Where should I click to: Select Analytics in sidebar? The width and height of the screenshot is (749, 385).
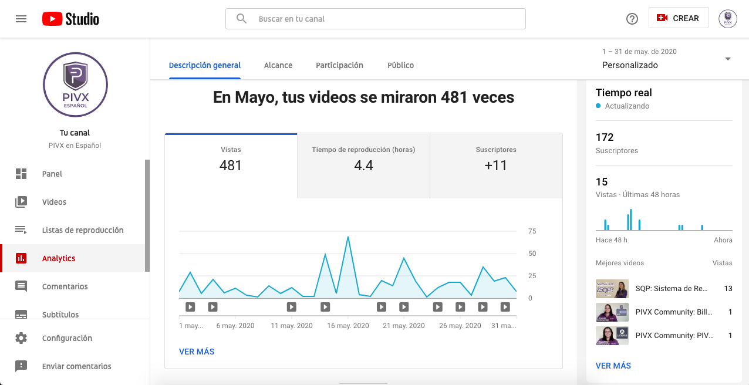pos(73,258)
